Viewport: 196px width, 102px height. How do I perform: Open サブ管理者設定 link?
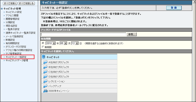tap(14, 54)
